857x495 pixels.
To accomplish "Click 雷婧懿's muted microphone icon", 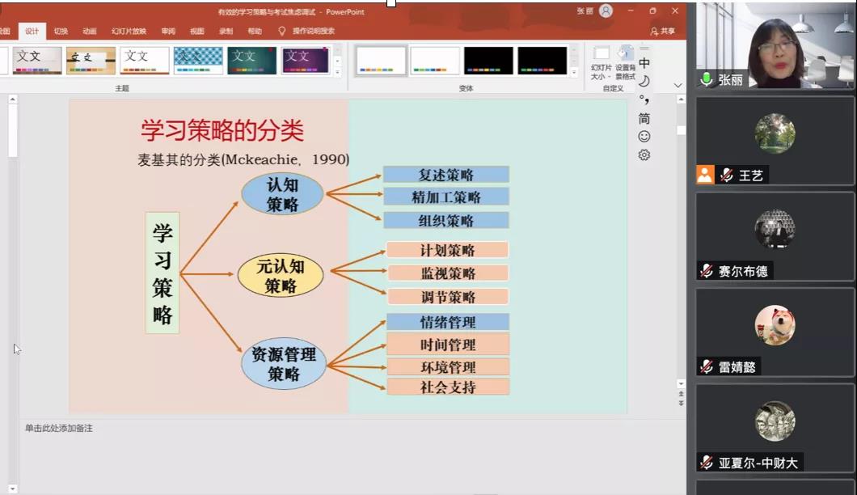I will point(706,366).
